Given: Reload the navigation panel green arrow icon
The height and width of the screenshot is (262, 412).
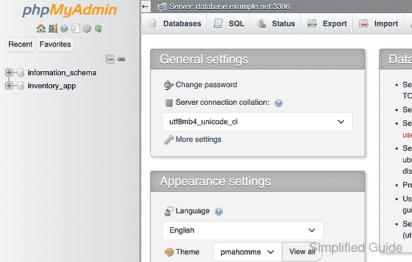Looking at the screenshot, I should 98,28.
